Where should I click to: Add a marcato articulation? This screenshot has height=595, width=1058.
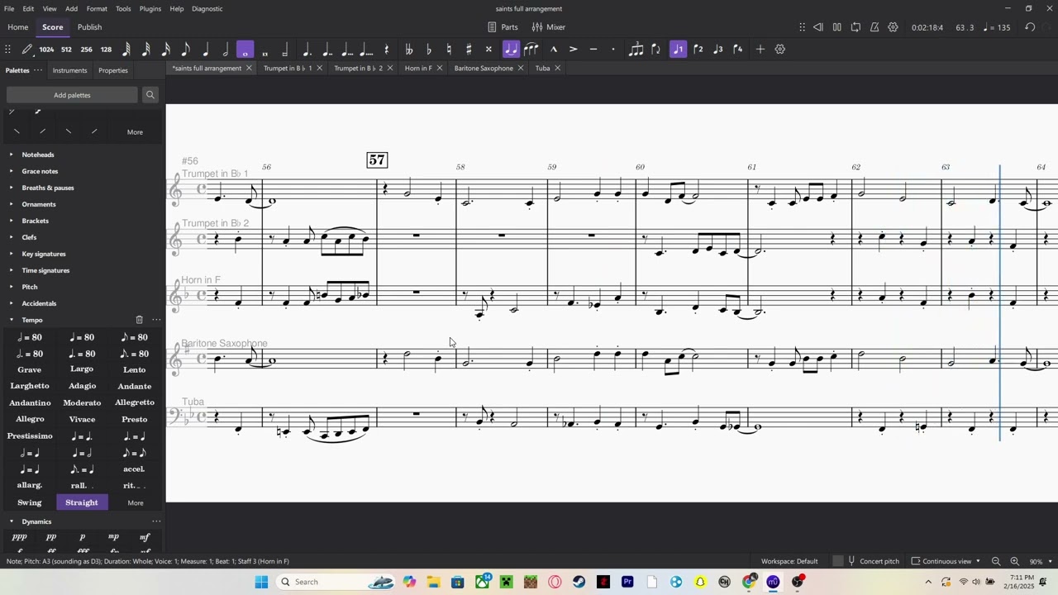tap(554, 50)
